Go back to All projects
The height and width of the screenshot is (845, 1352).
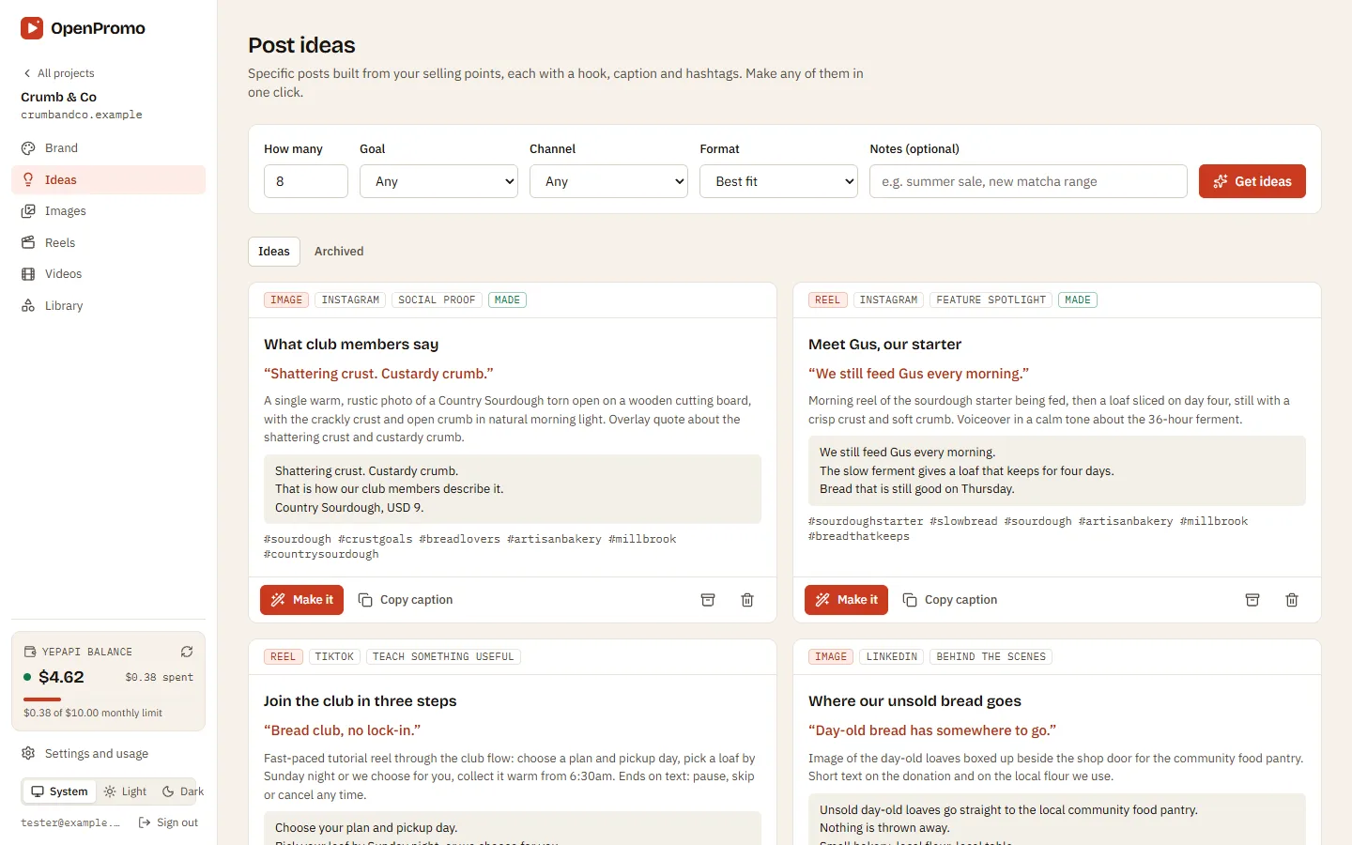pos(58,73)
